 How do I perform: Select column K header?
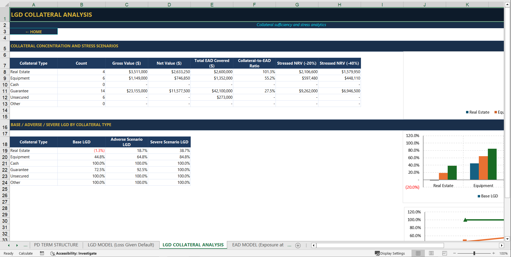click(467, 5)
